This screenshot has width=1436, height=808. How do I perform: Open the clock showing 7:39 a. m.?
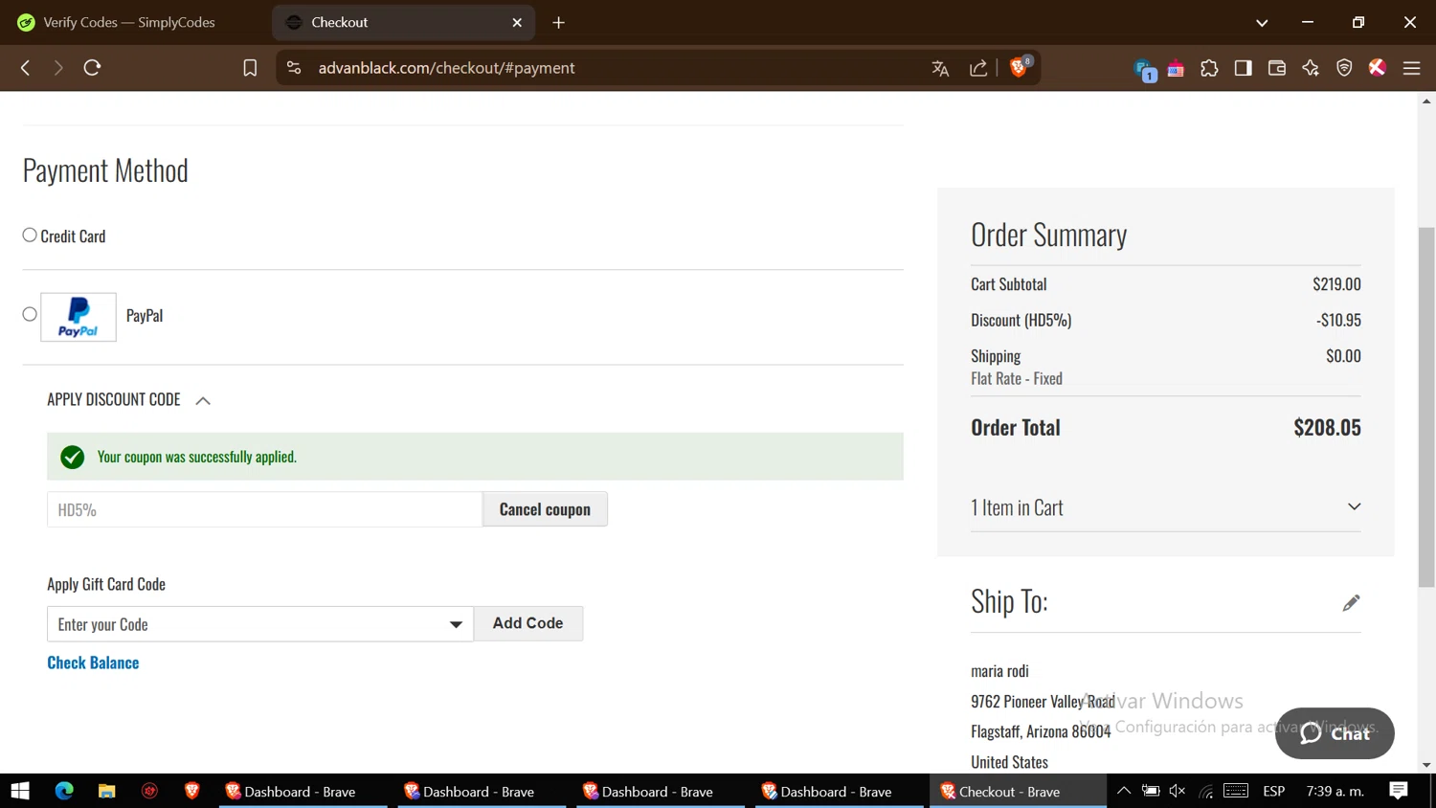[x=1335, y=791]
